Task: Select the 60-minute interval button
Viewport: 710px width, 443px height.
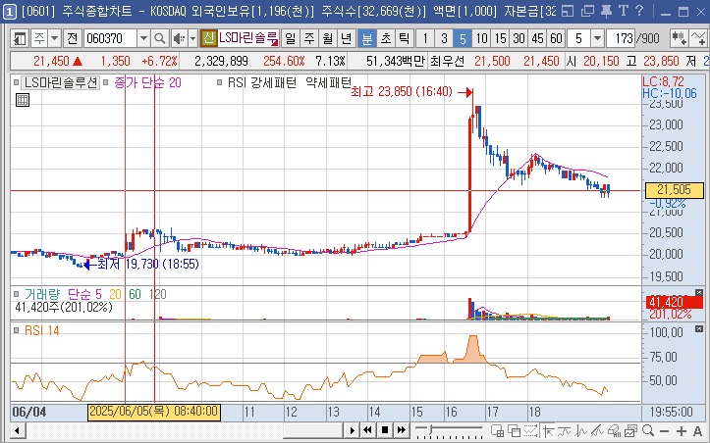Action: [x=556, y=38]
